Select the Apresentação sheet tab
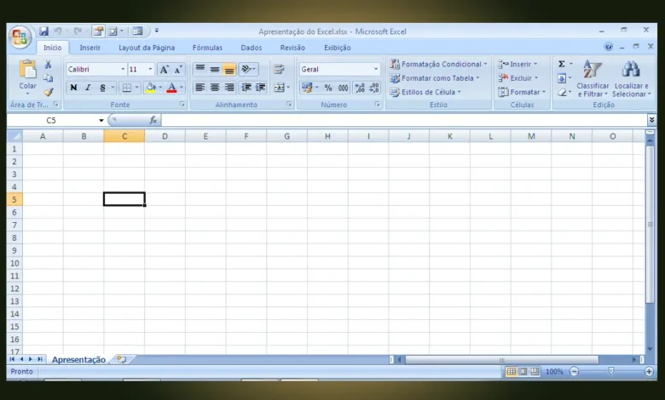This screenshot has width=665, height=400. point(78,359)
